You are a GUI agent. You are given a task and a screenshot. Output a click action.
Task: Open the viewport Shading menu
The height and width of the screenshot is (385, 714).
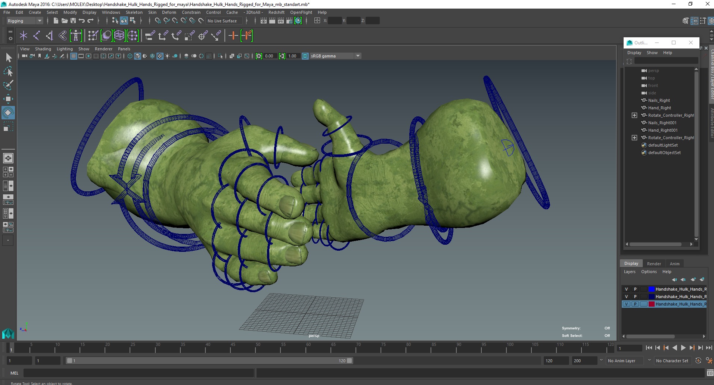click(x=43, y=49)
